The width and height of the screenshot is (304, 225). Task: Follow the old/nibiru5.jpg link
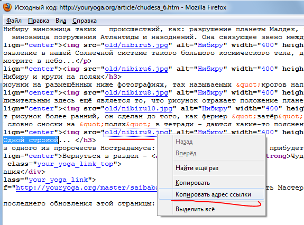pyautogui.click(x=136, y=45)
